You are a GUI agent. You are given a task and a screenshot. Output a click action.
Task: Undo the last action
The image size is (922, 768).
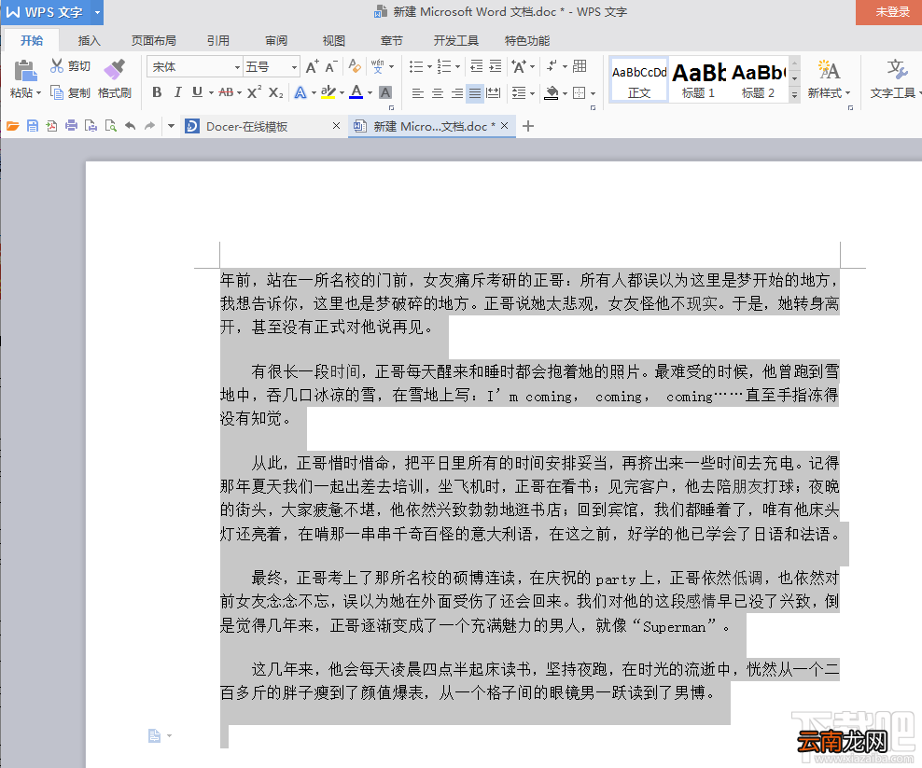point(130,126)
